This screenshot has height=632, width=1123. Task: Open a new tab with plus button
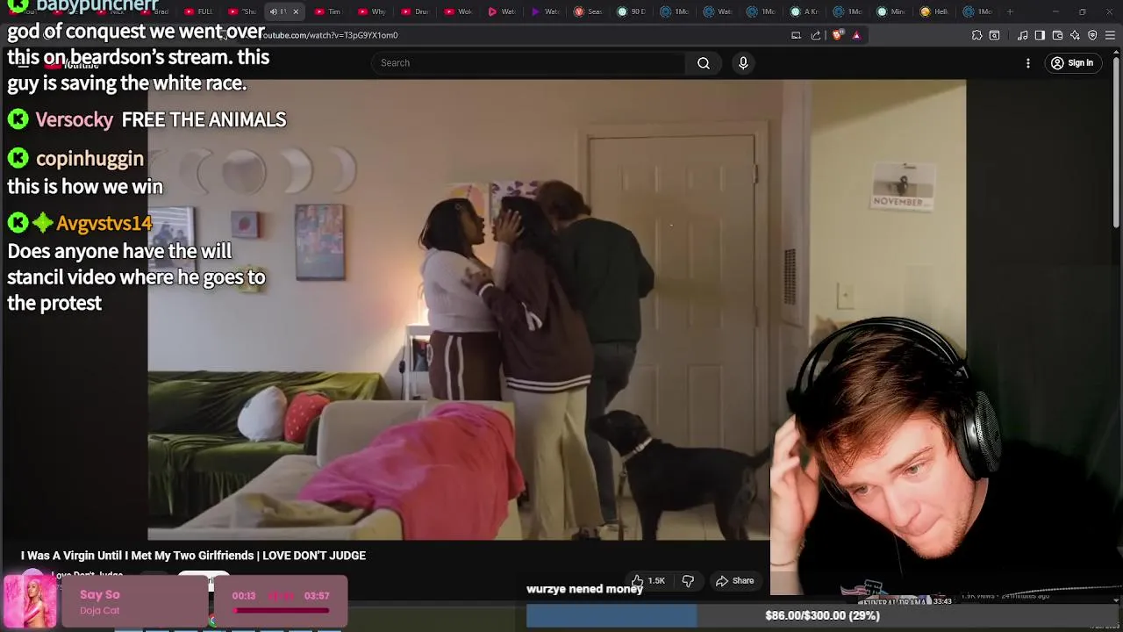(1010, 11)
